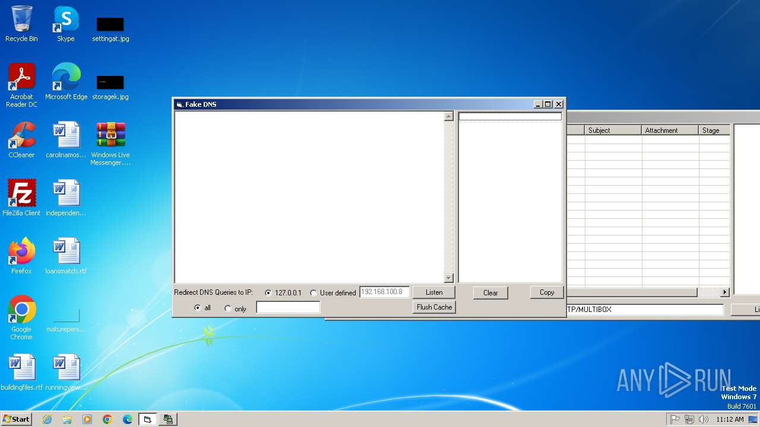Select the runningview document icon
760x427 pixels.
(x=66, y=372)
